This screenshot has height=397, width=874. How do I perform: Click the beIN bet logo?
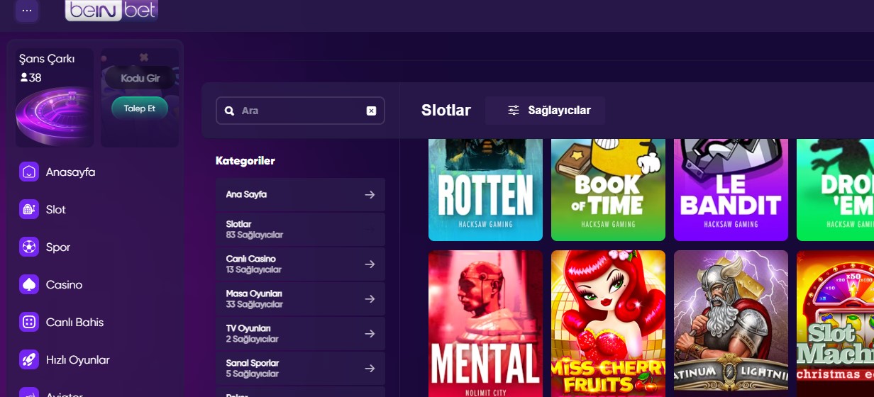(x=111, y=9)
